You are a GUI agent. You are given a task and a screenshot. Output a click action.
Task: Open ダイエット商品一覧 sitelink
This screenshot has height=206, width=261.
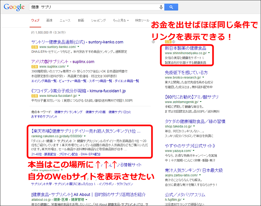pos(127,81)
